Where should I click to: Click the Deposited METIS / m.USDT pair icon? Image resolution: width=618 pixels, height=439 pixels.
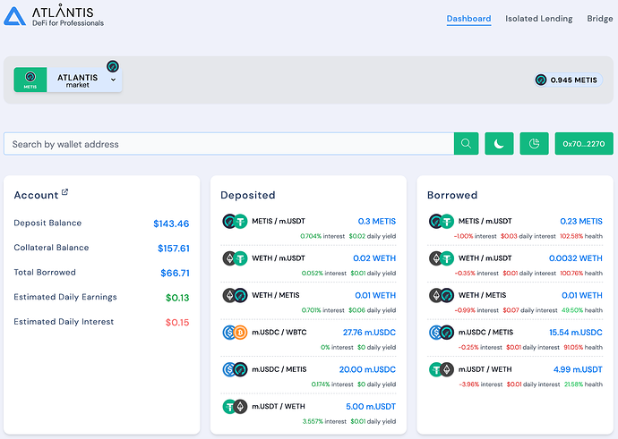coord(235,221)
